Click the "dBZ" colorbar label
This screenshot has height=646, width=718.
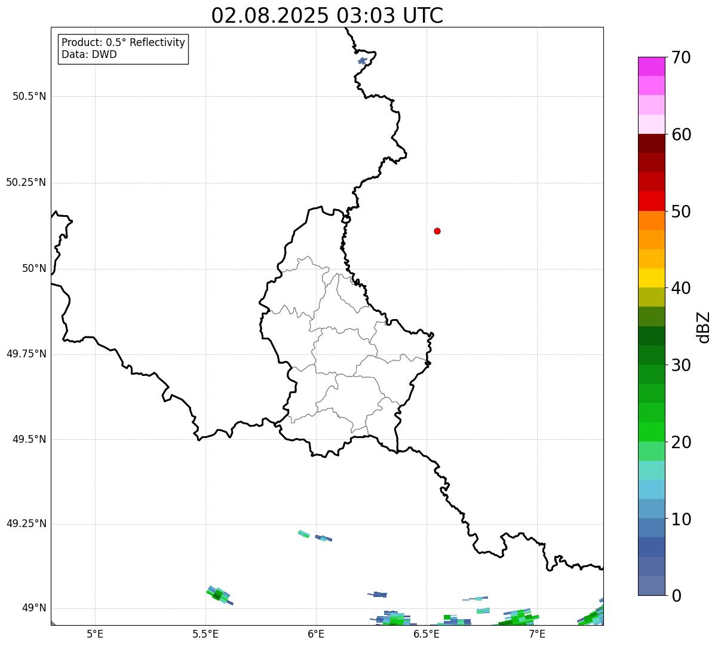704,326
